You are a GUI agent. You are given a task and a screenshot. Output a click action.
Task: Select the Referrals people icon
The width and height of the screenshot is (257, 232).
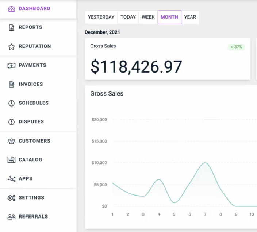(11, 217)
